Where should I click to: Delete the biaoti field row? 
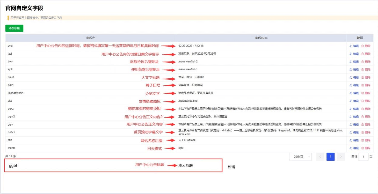366,77
